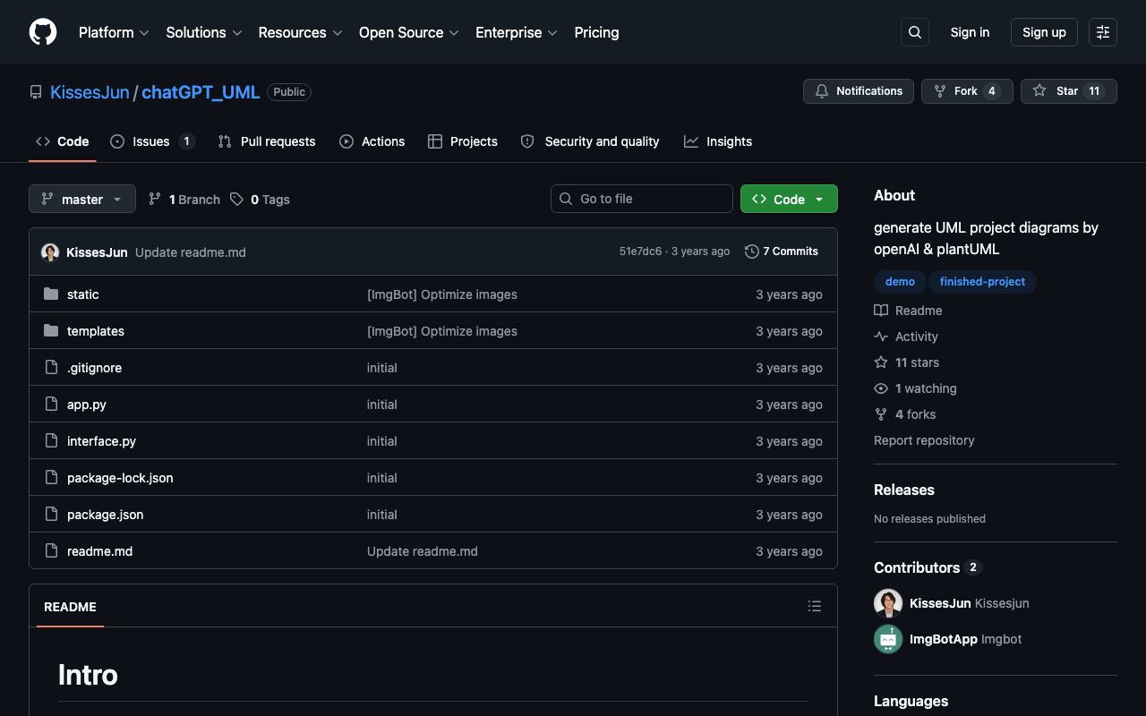
Task: Click the GitHub logo icon
Action: tap(43, 32)
